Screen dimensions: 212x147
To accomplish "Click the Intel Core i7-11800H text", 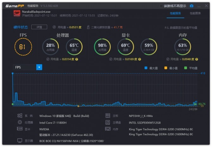I will click(x=53, y=123).
